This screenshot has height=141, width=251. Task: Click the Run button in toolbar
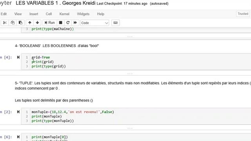(x=50, y=23)
